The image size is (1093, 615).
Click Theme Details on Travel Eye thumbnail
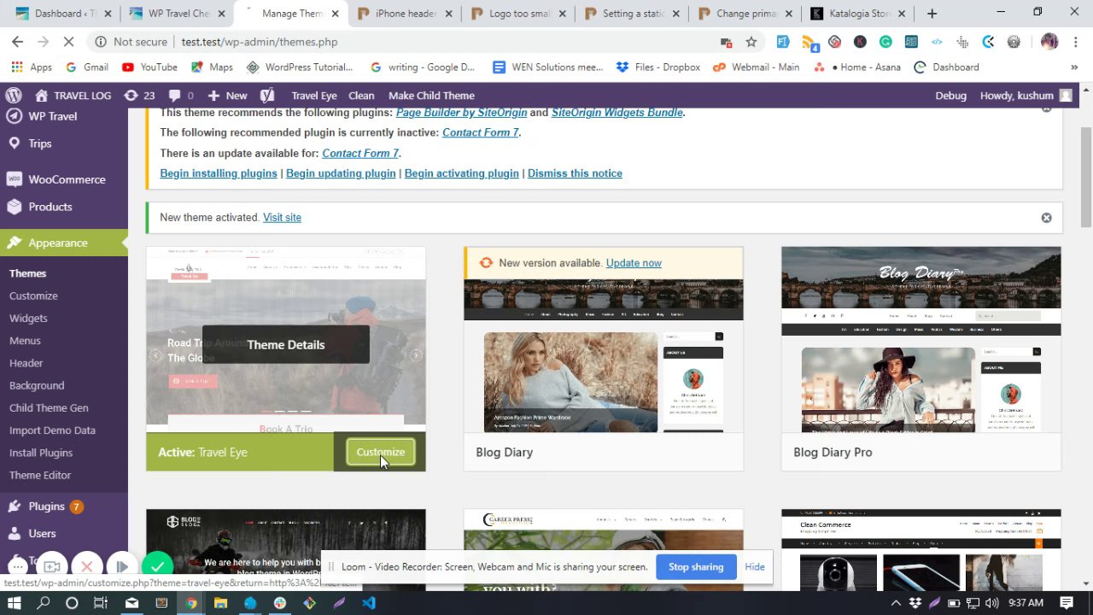(286, 344)
